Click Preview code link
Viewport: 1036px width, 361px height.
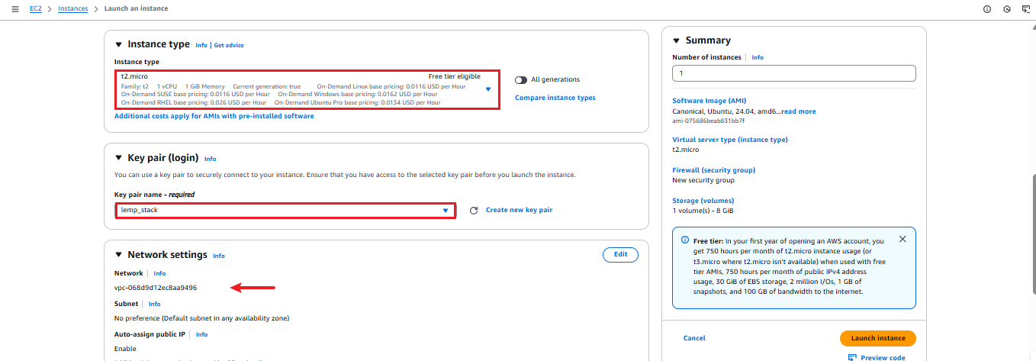(x=883, y=358)
